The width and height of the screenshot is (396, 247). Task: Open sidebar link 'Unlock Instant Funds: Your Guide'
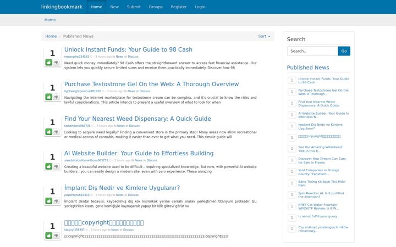pyautogui.click(x=323, y=80)
